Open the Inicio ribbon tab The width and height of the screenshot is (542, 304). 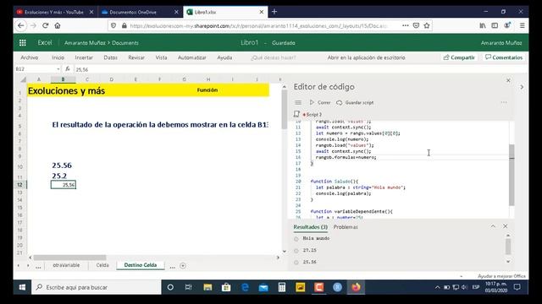pyautogui.click(x=58, y=57)
